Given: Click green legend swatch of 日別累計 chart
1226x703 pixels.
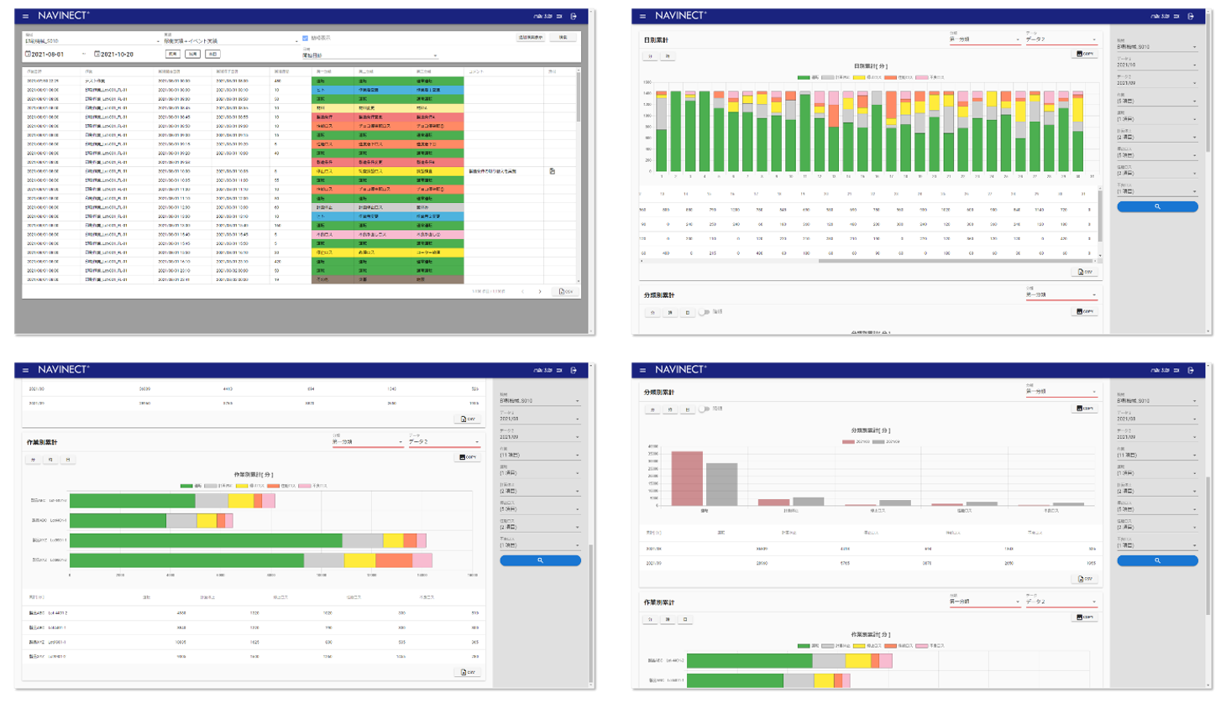Looking at the screenshot, I should [803, 77].
